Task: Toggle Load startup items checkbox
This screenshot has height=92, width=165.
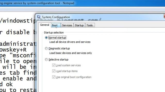Action: pyautogui.click(x=54, y=71)
